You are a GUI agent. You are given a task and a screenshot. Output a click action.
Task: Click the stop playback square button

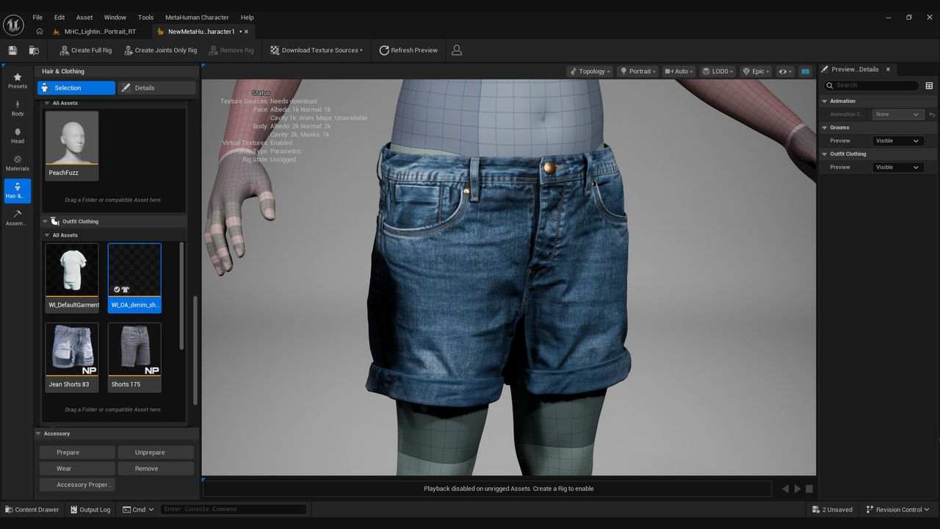(x=809, y=489)
